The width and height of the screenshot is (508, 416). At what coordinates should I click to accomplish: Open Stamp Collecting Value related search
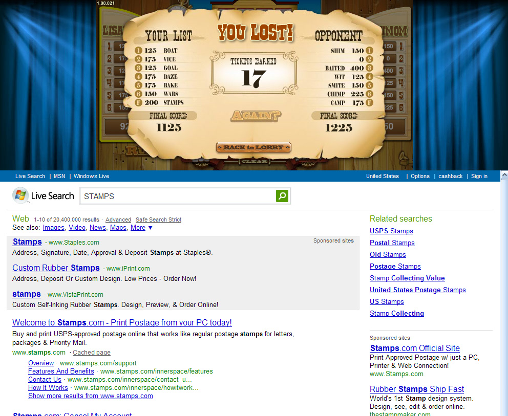point(407,278)
